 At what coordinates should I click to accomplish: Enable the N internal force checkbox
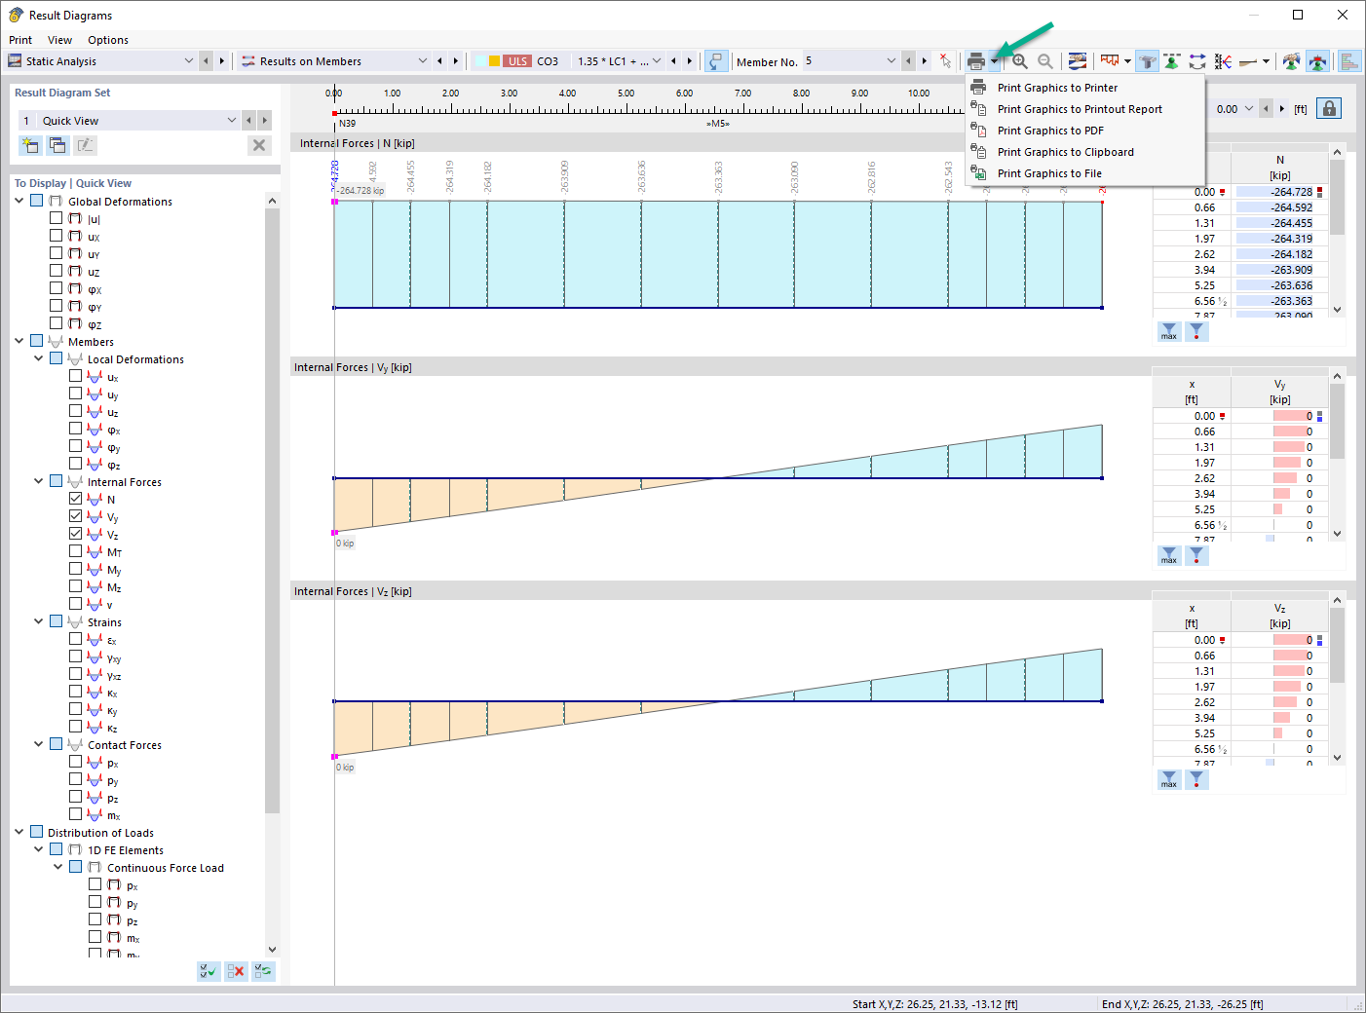click(x=75, y=499)
